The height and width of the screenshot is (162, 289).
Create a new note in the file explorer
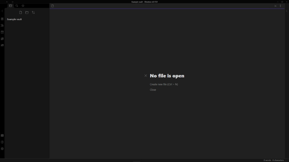point(20,12)
